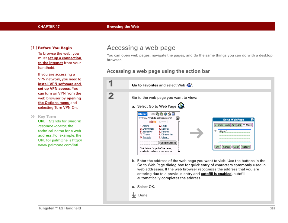Click Cancel in Go to Web Page dialog

coord(226,147)
